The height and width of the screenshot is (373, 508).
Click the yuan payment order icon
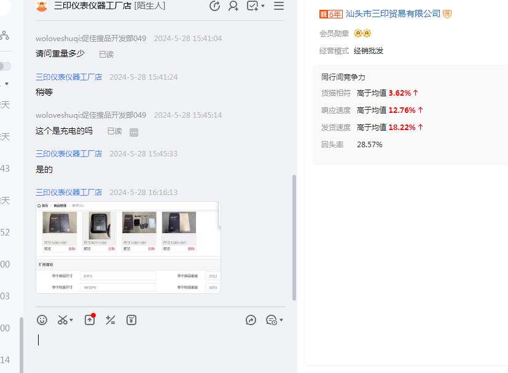tap(131, 320)
